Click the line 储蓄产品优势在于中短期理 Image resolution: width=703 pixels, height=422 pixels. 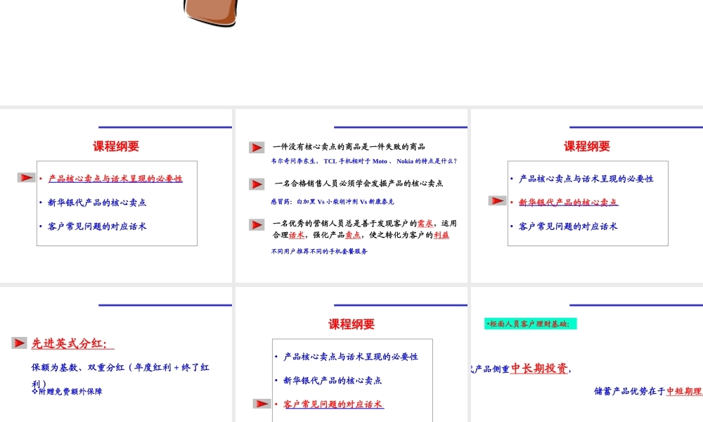click(648, 391)
